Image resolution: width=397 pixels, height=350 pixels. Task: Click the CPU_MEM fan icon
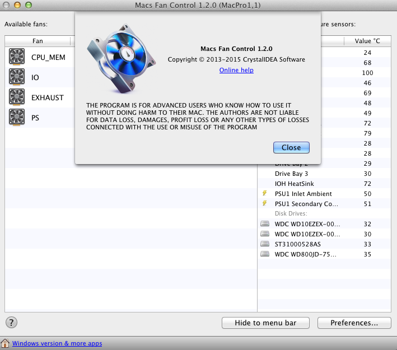point(17,57)
